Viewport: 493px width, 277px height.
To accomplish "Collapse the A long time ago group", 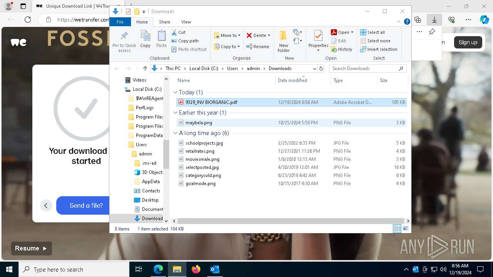I will coord(175,133).
